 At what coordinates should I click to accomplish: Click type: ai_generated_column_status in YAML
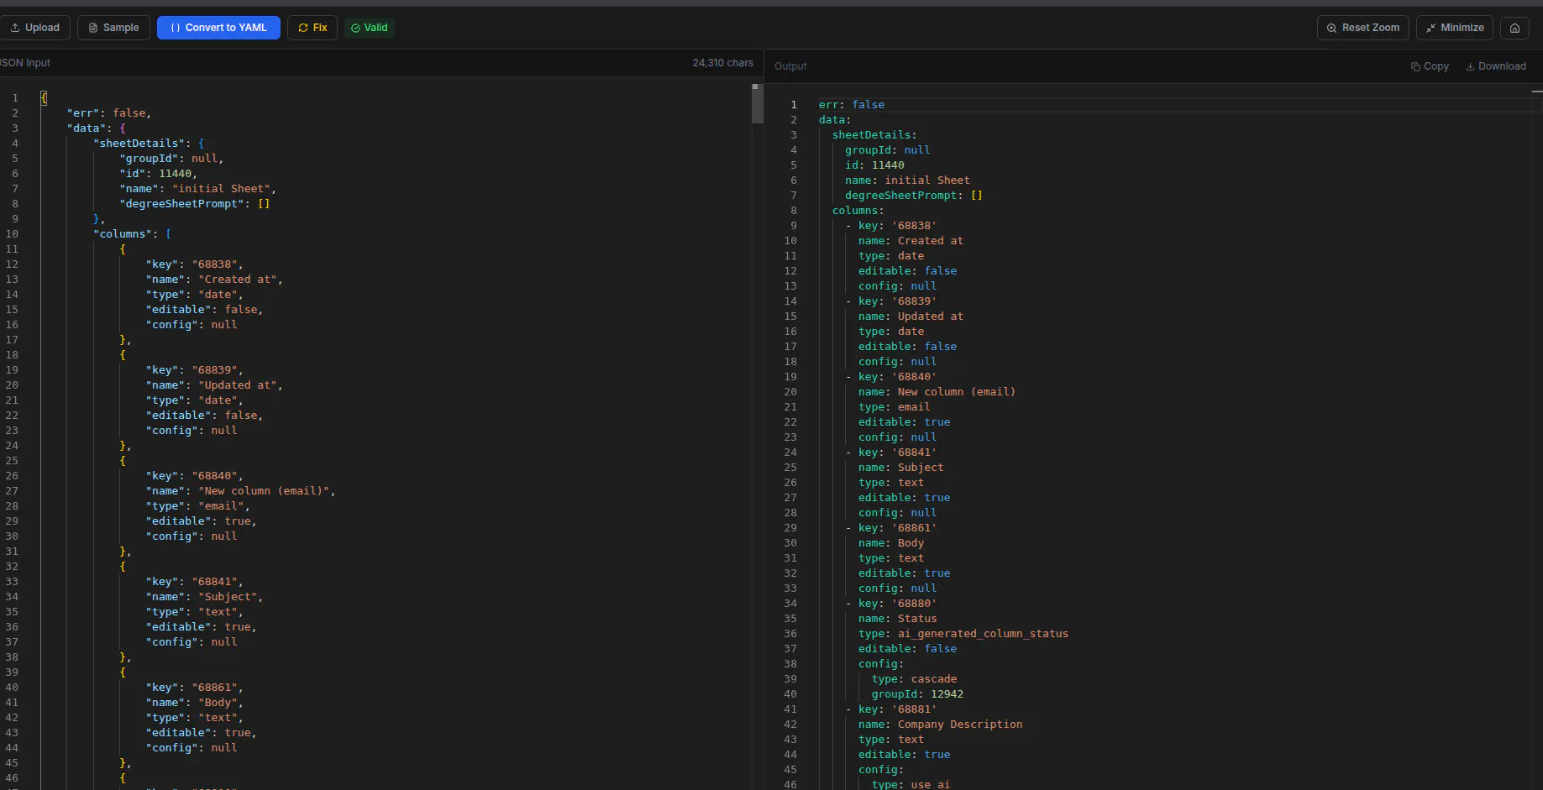[963, 634]
